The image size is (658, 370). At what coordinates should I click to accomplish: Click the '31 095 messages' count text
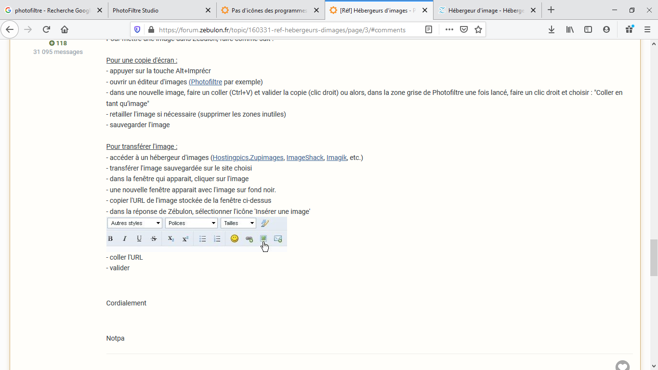tap(58, 52)
